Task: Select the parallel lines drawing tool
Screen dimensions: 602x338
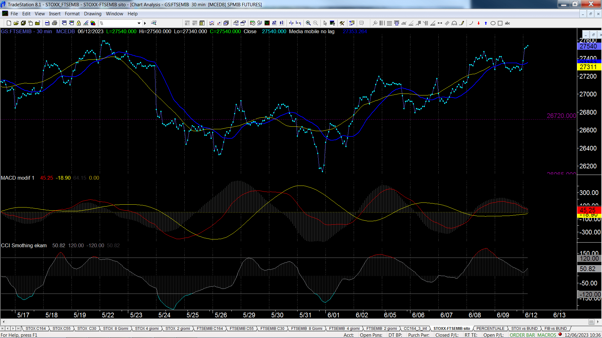Action: (x=447, y=23)
